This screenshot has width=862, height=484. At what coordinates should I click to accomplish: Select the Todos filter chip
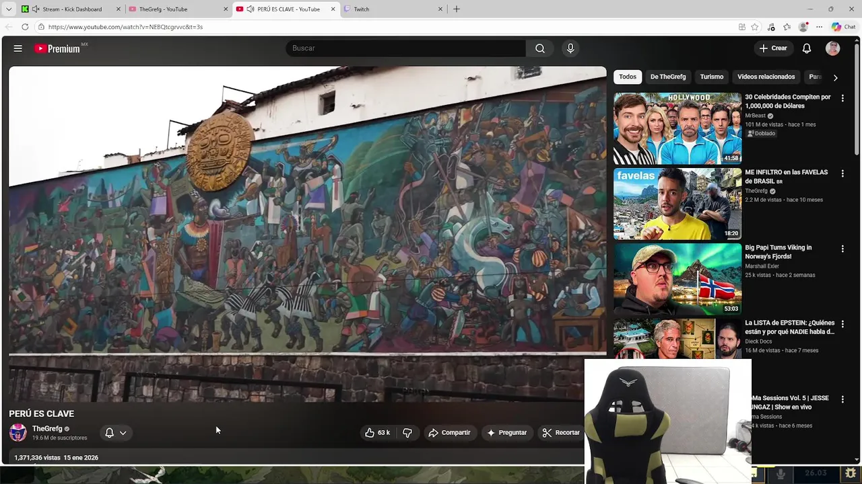click(x=628, y=77)
